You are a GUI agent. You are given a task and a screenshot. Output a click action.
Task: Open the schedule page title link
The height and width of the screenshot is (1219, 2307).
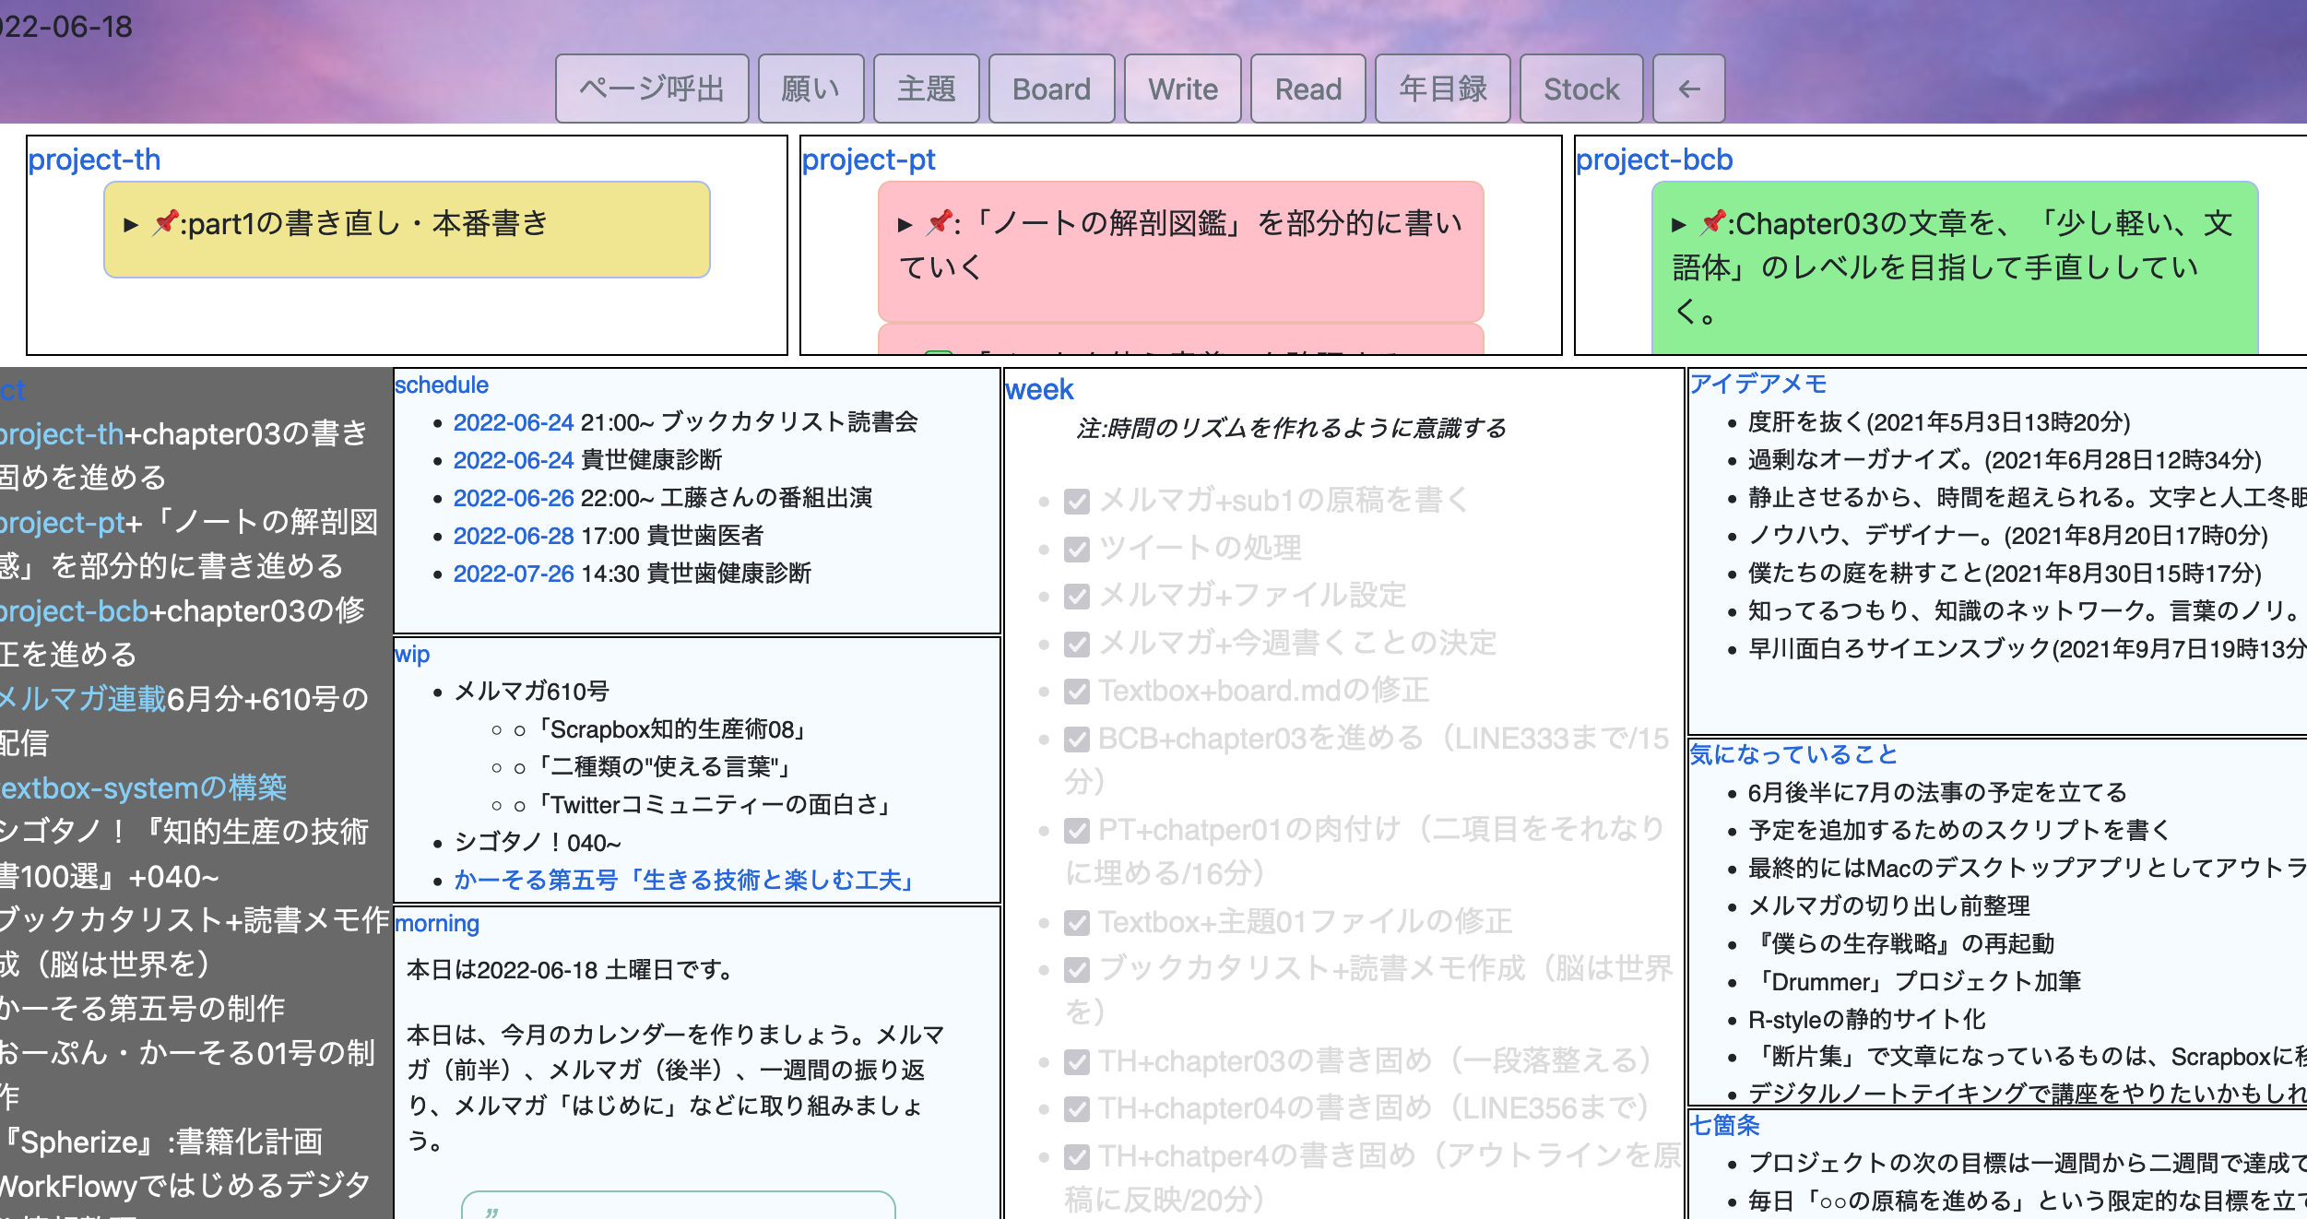tap(442, 385)
